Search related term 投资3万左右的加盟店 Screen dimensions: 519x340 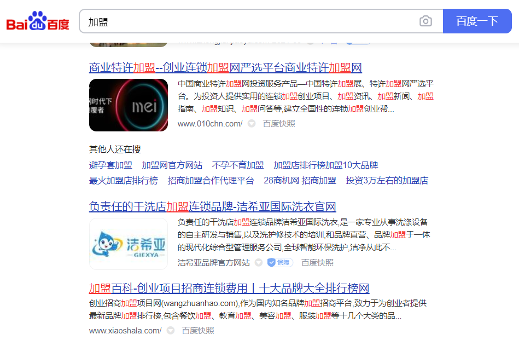click(x=387, y=181)
